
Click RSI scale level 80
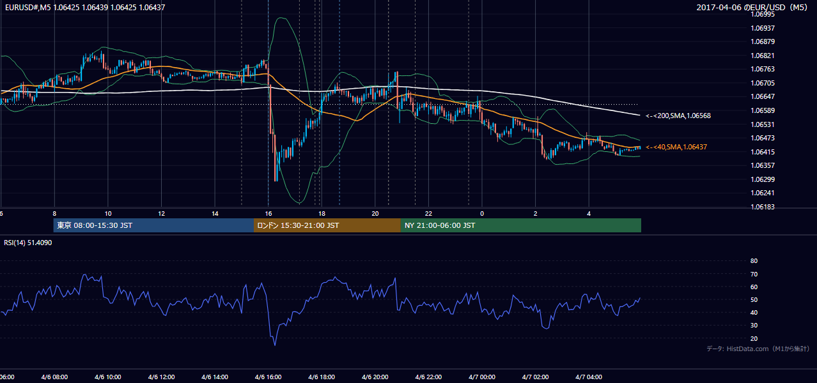[754, 261]
